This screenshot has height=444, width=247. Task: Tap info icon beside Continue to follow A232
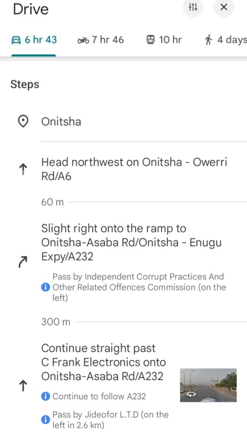pos(45,396)
